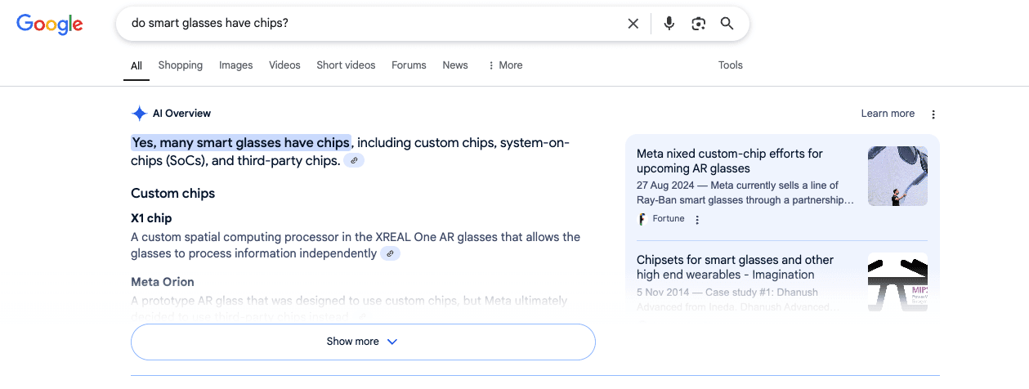Clear the search query with X icon
Viewport: 1029px width, 389px height.
pyautogui.click(x=633, y=24)
